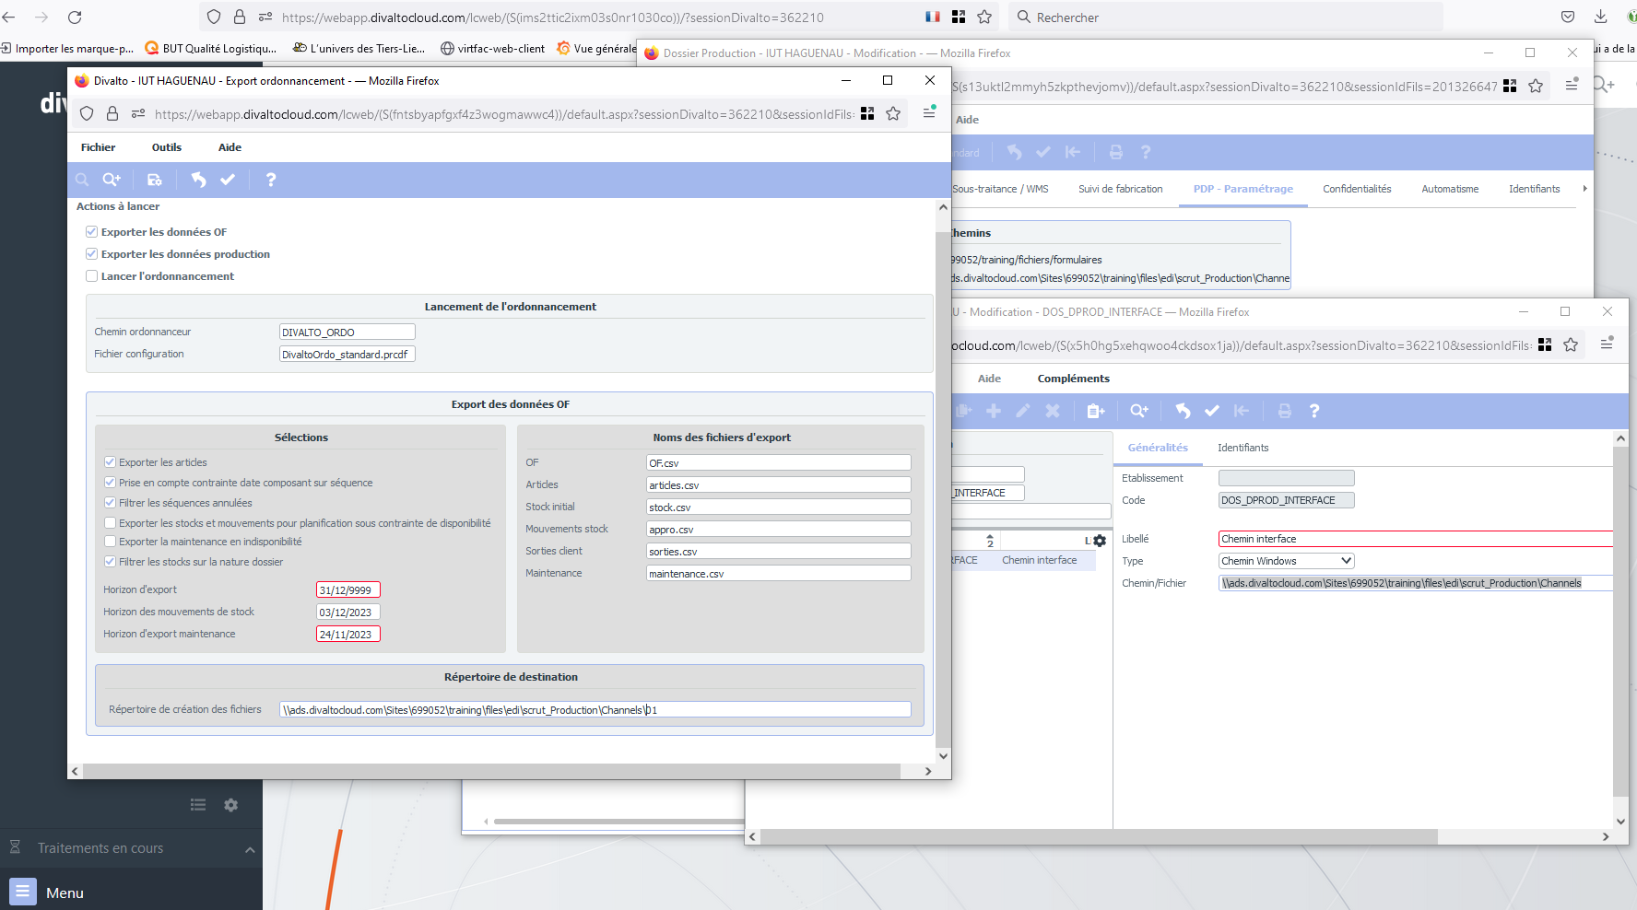Click the right arrow to show more Dossier Production tabs
Viewport: 1637px width, 910px height.
(x=1584, y=189)
